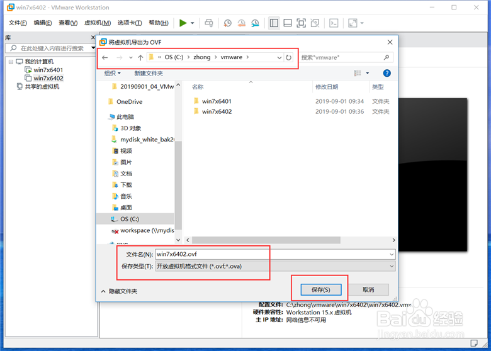This screenshot has width=491, height=351.
Task: Open the 组织 dropdown menu
Action: [x=112, y=73]
